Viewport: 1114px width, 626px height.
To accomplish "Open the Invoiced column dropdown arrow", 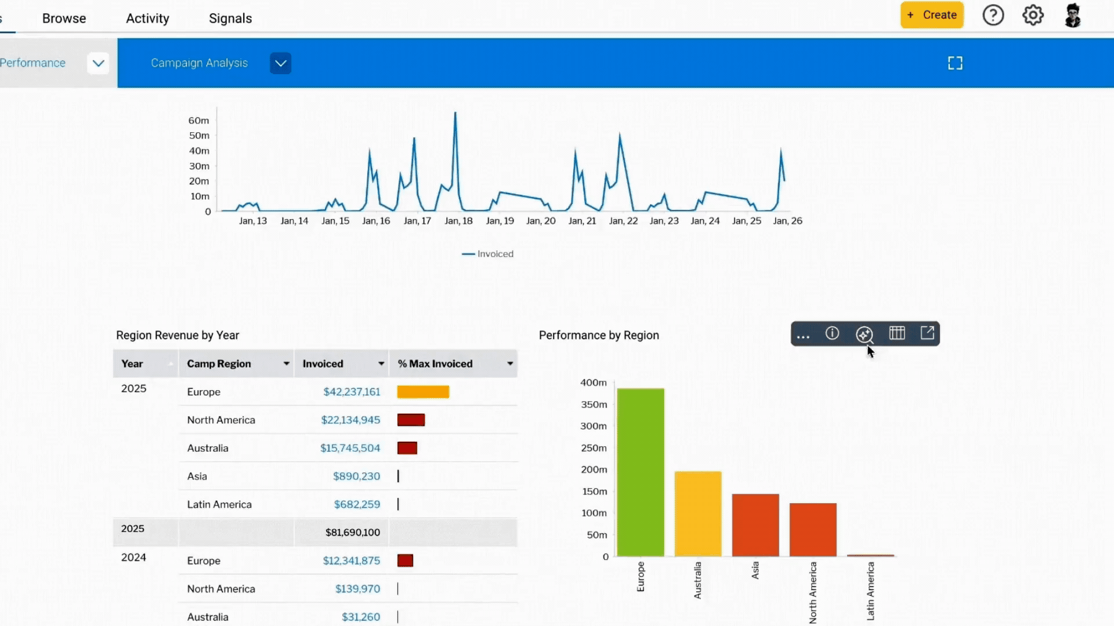I will point(381,363).
